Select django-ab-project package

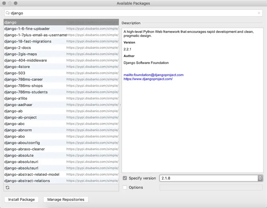point(61,117)
